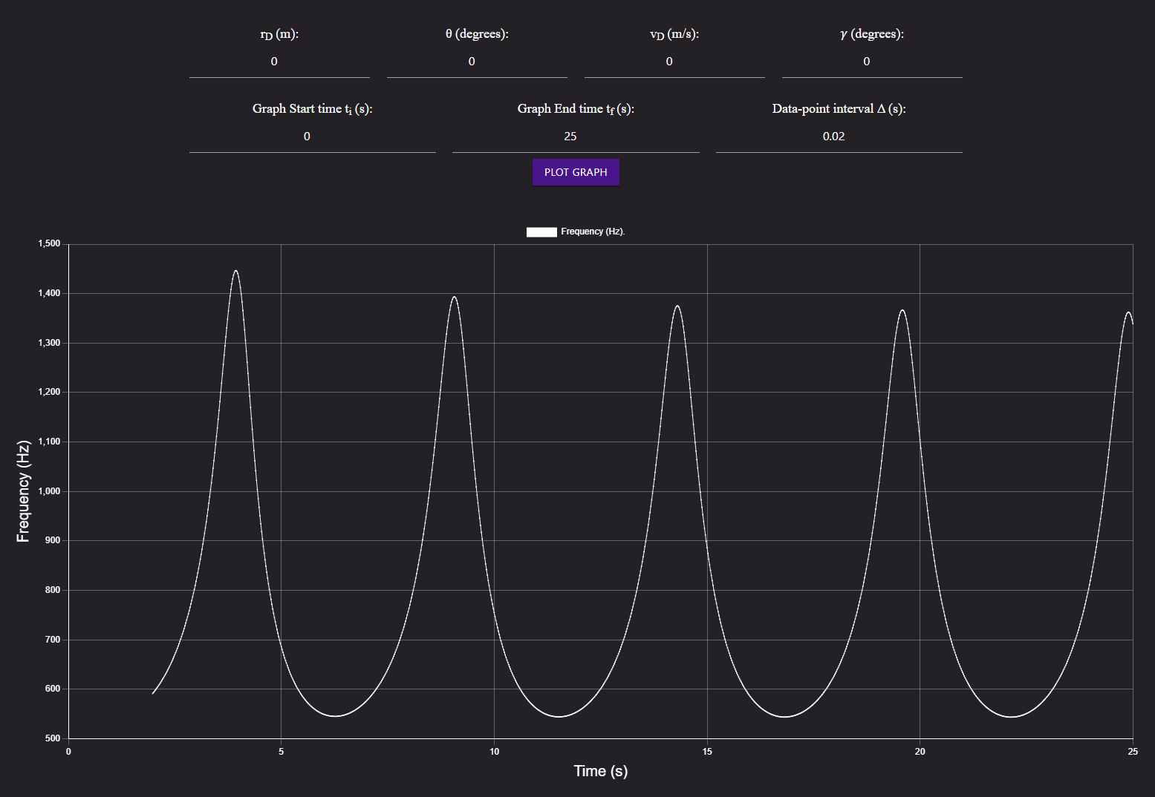This screenshot has height=797, width=1155.
Task: Click the Data-point interval Δ label
Action: tap(839, 109)
